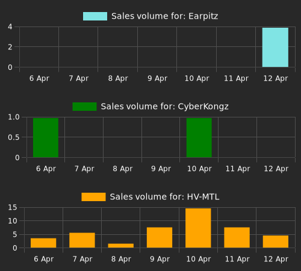The width and height of the screenshot is (301, 271).
Task: Click the '12 Apr' label in Earpitz chart
Action: [276, 78]
